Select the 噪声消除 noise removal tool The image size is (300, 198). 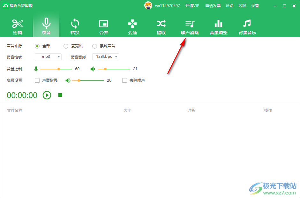point(190,27)
